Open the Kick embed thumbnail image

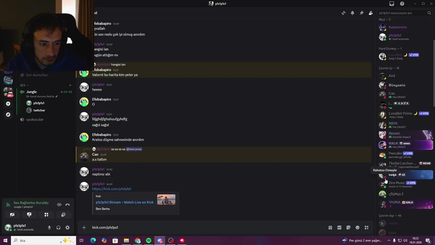click(166, 199)
